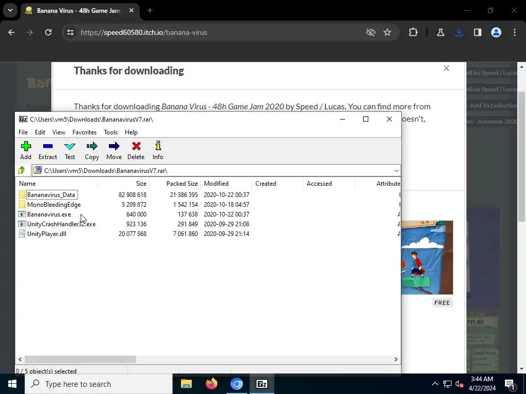Select the Move toolbar icon

coord(114,150)
